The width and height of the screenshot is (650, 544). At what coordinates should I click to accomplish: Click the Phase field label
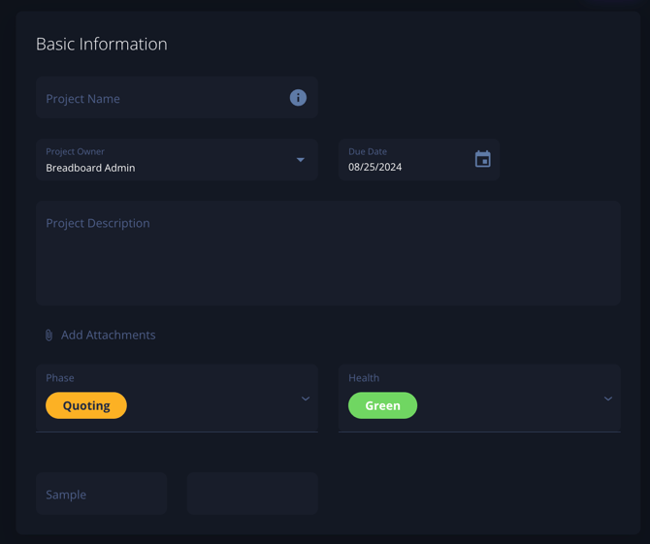[x=60, y=378]
